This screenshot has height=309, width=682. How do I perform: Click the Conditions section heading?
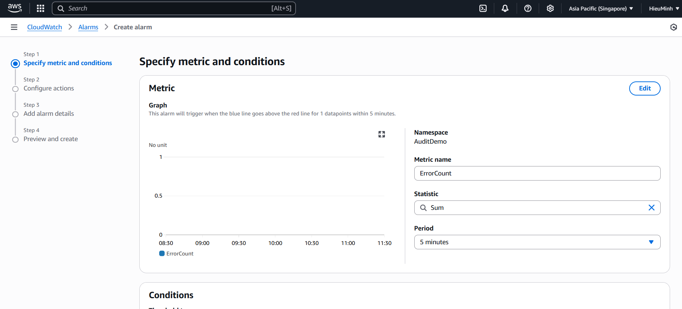[x=171, y=295]
